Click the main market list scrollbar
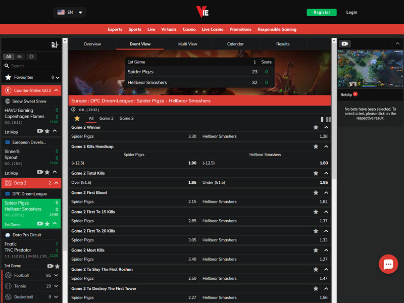The height and width of the screenshot is (303, 404). tap(334, 111)
